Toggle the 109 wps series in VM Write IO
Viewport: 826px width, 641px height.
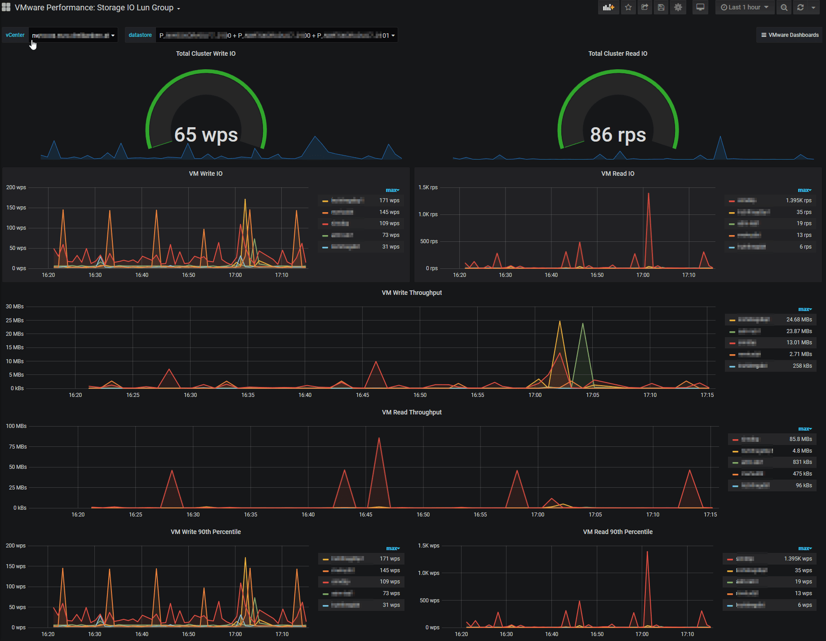(x=340, y=223)
